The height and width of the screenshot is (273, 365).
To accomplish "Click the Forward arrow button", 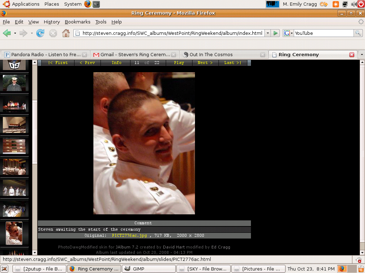I will point(23,33).
